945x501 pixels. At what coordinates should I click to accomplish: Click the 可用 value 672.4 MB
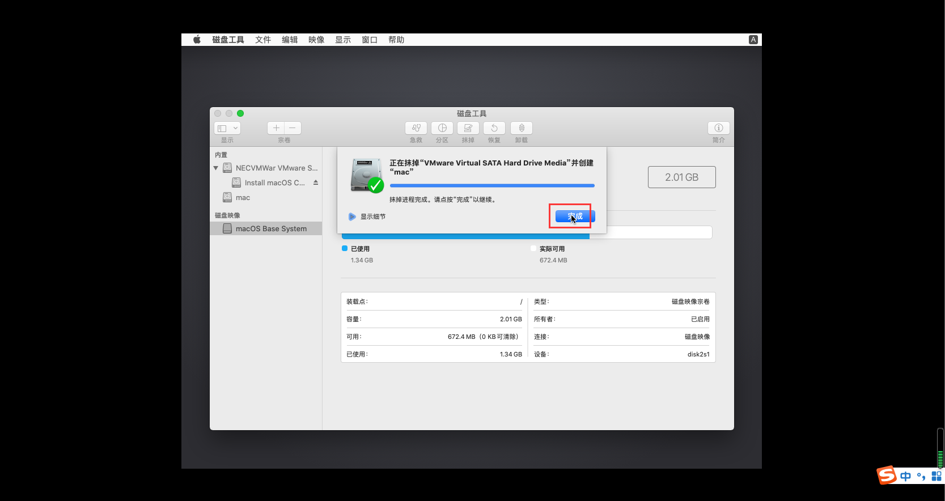click(483, 337)
